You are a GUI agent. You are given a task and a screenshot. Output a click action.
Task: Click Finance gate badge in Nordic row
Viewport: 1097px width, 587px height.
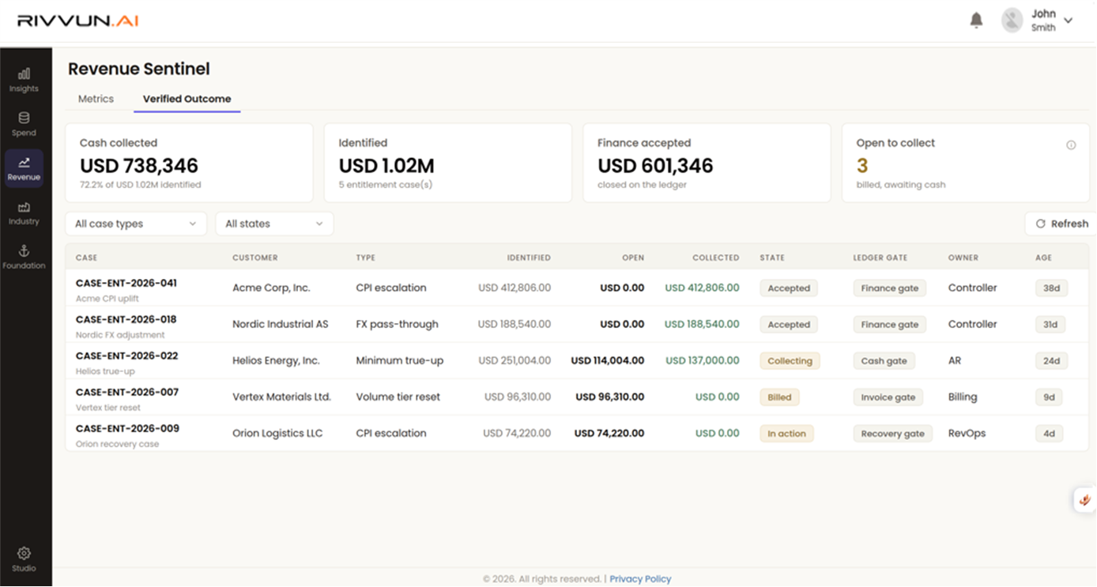pyautogui.click(x=889, y=325)
